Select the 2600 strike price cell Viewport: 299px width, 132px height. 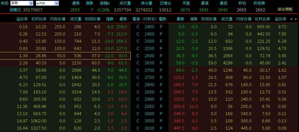click(149, 56)
